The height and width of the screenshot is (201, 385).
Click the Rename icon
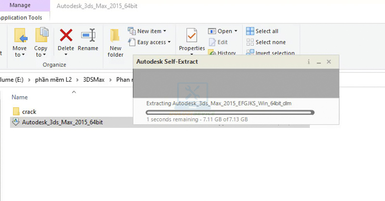[88, 36]
